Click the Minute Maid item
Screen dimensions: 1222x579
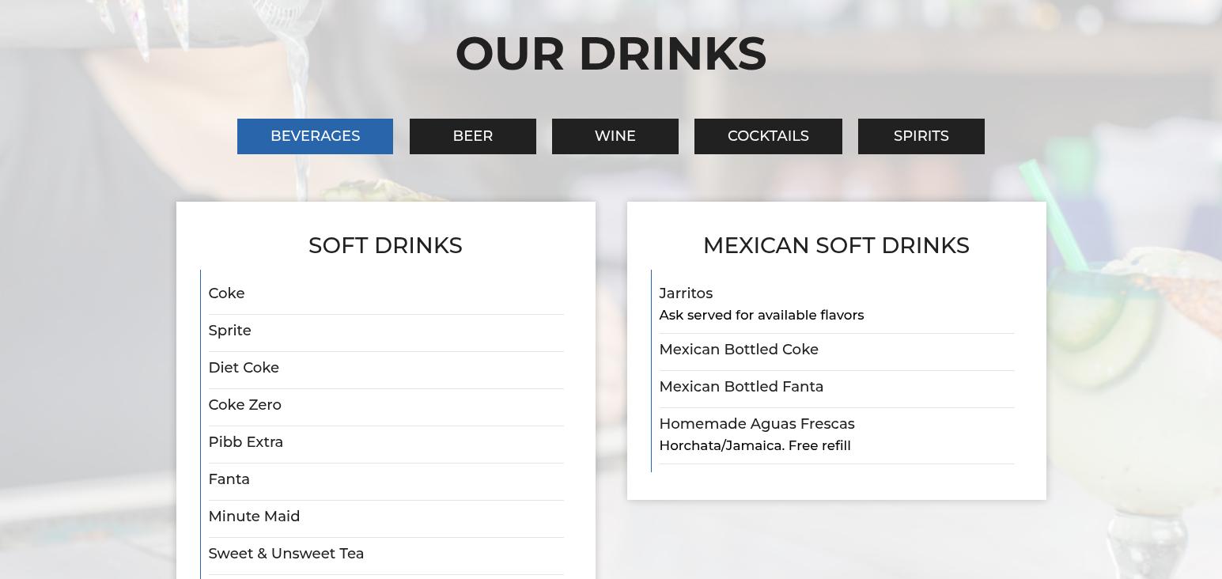pyautogui.click(x=254, y=517)
